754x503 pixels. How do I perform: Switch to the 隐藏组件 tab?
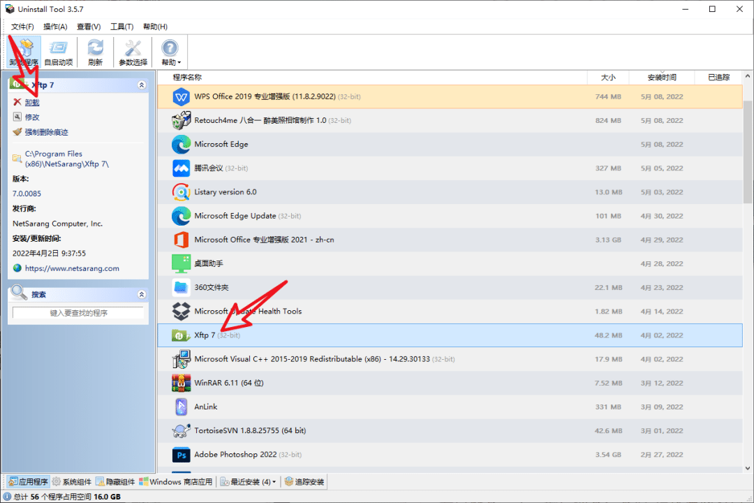pyautogui.click(x=115, y=482)
